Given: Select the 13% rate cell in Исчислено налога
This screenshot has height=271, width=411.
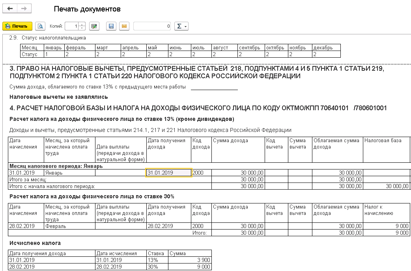Looking at the screenshot, I should coord(157,260).
